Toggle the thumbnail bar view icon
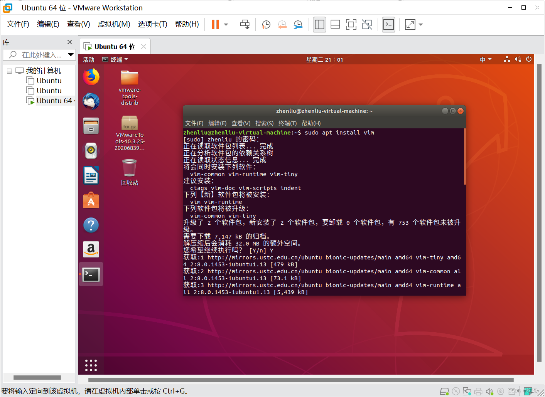The height and width of the screenshot is (397, 545). (335, 25)
